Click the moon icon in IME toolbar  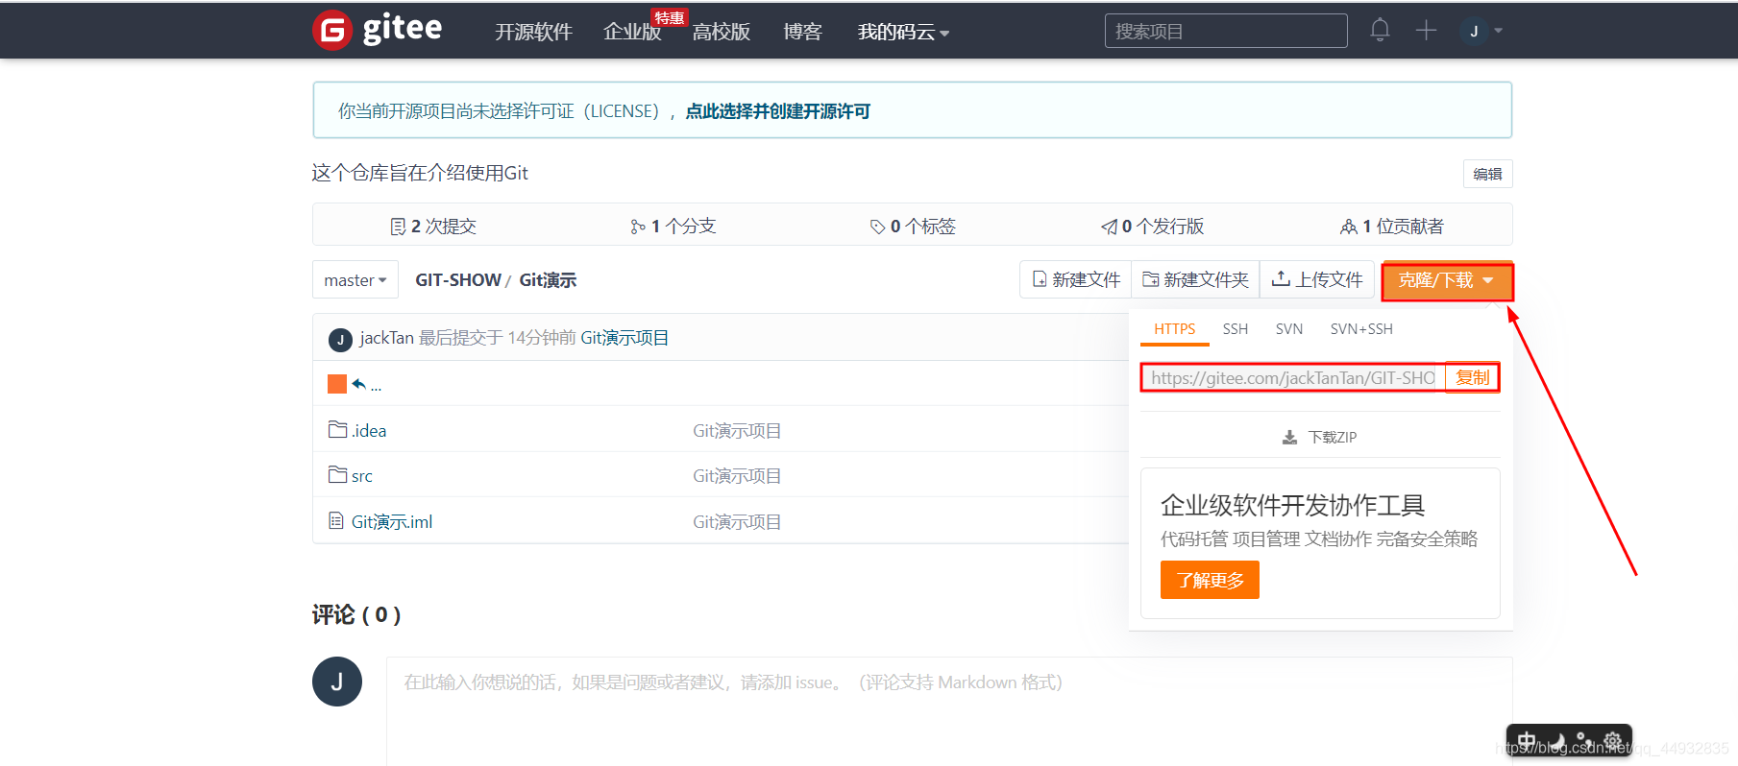1556,742
